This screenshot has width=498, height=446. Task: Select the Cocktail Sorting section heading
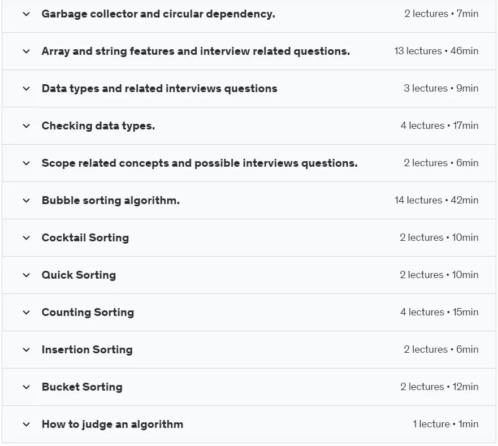(85, 237)
